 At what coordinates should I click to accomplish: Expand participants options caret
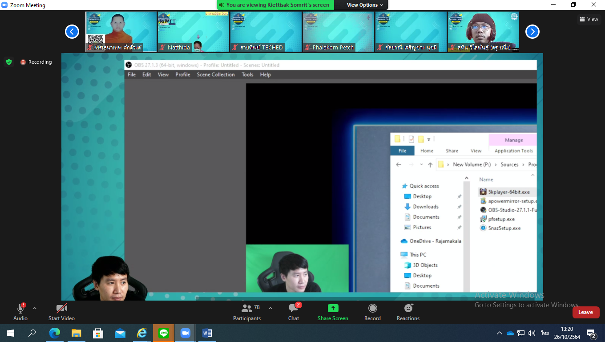coord(270,308)
